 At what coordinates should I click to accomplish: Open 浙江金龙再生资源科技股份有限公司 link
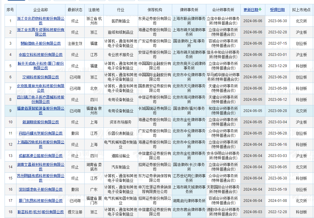41,32
